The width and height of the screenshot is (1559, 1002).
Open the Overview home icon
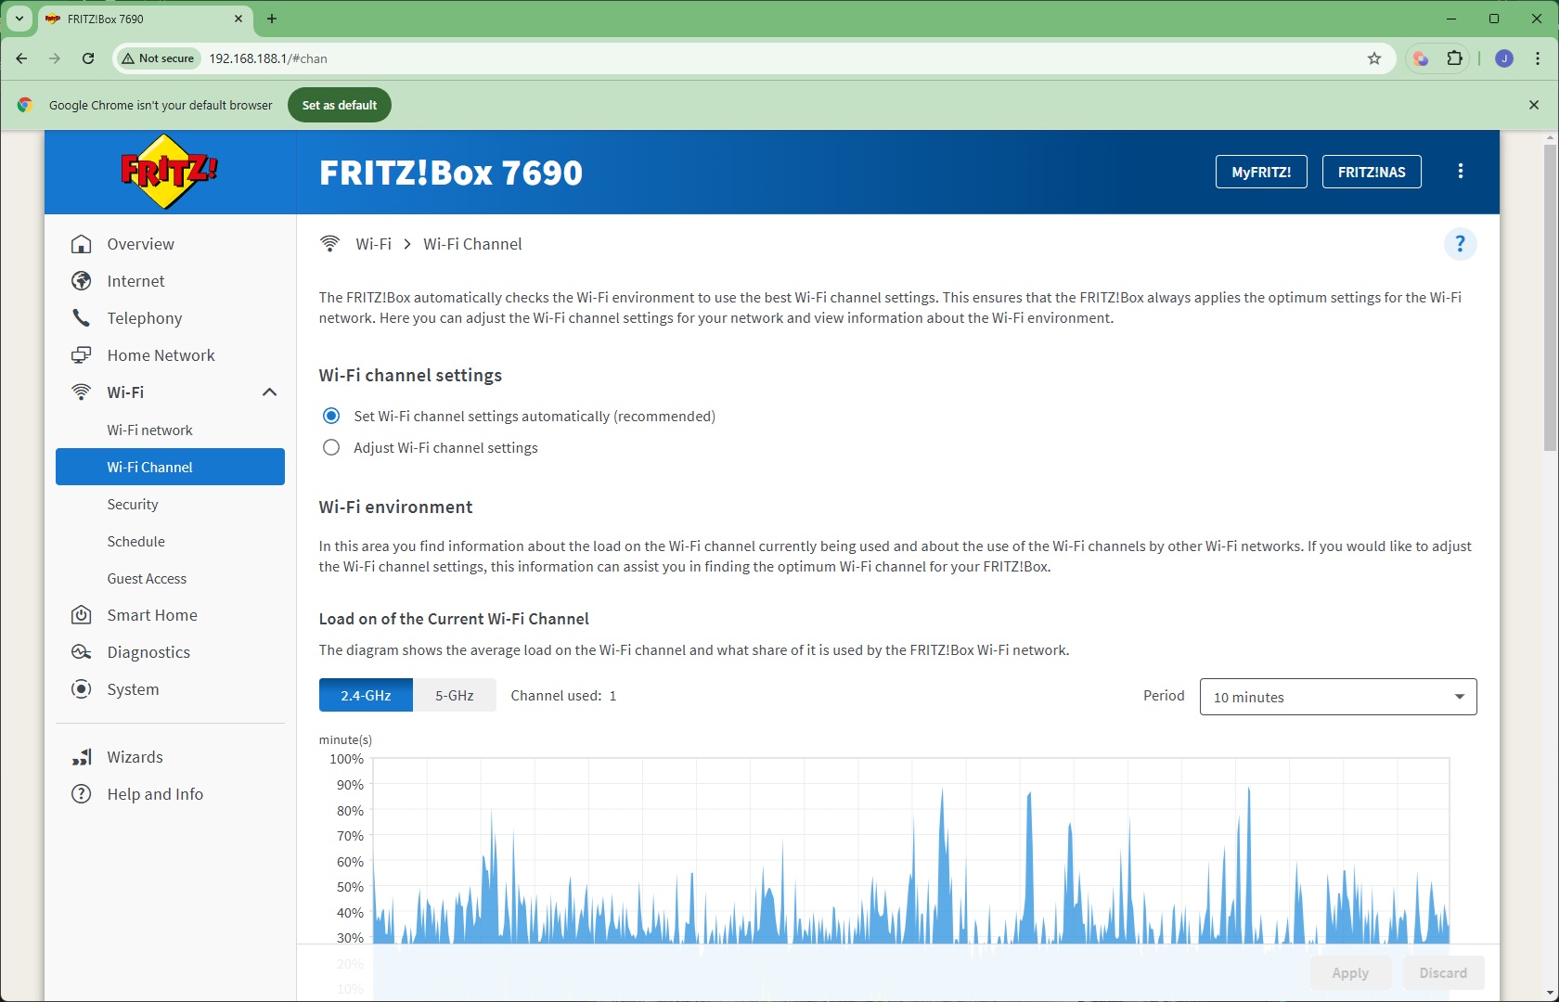click(x=82, y=244)
